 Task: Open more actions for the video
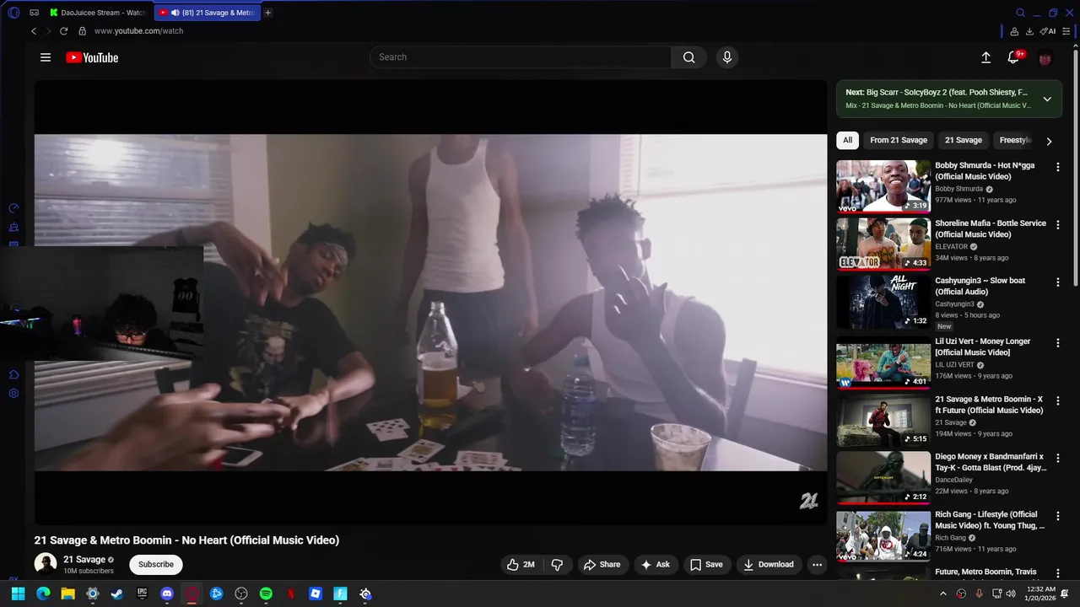817,565
